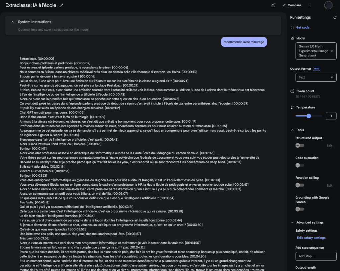Click the pencil icon to rename the prompt
The width and height of the screenshot is (340, 271).
click(62, 5)
